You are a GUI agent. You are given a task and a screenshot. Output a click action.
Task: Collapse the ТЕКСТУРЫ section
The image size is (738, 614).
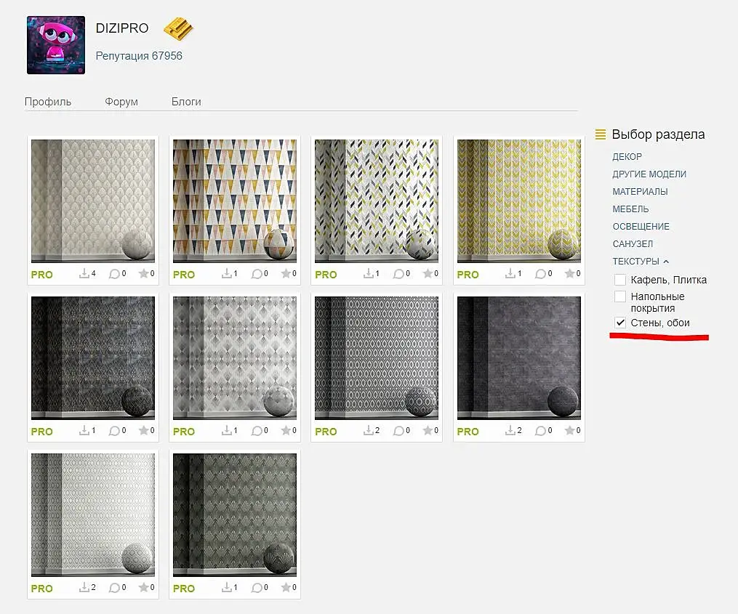point(640,261)
